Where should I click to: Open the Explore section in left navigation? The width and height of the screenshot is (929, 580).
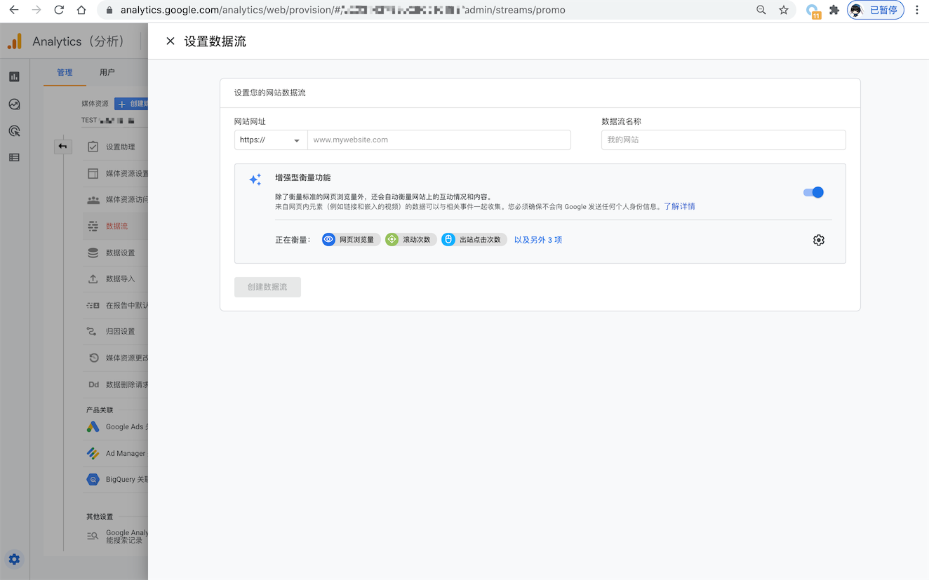(14, 104)
